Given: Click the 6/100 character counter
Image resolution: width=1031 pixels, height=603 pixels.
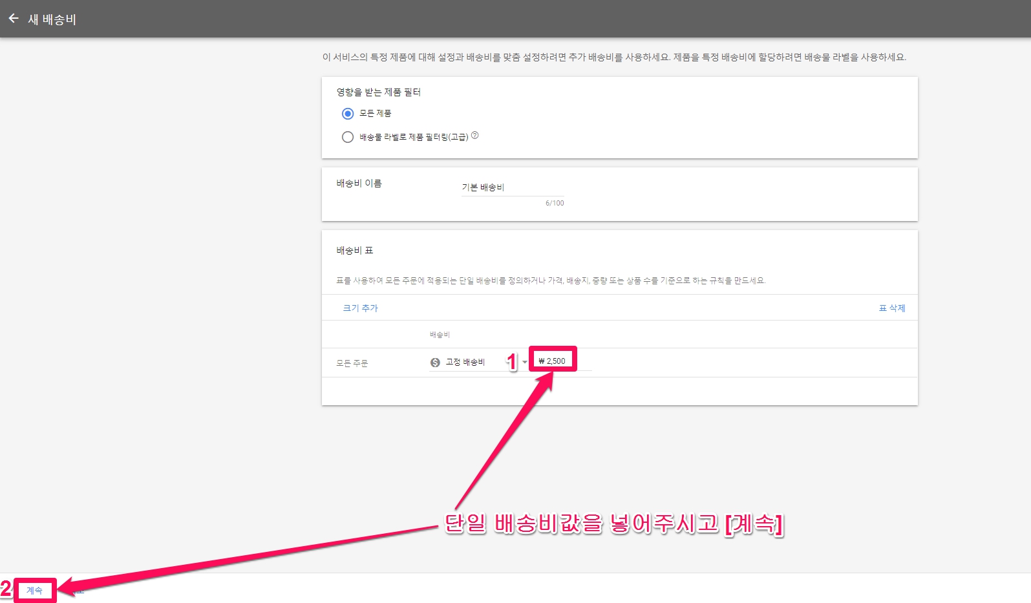Looking at the screenshot, I should (554, 203).
